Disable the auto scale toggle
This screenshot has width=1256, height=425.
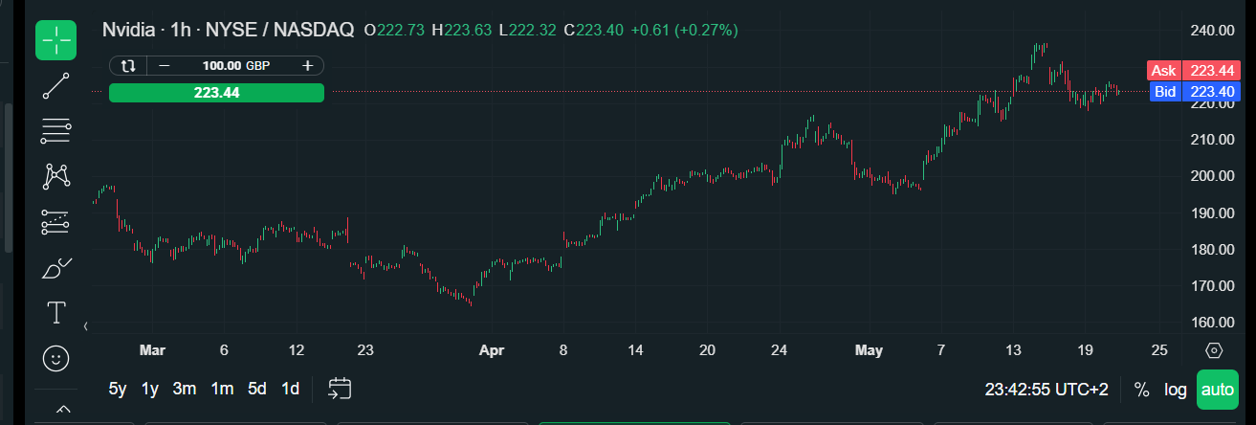point(1217,390)
